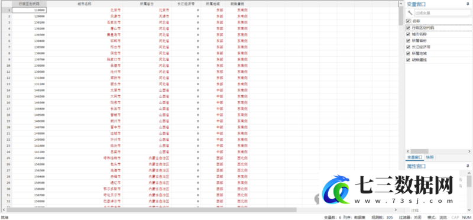Click cell 110000 in first row

tap(29, 10)
